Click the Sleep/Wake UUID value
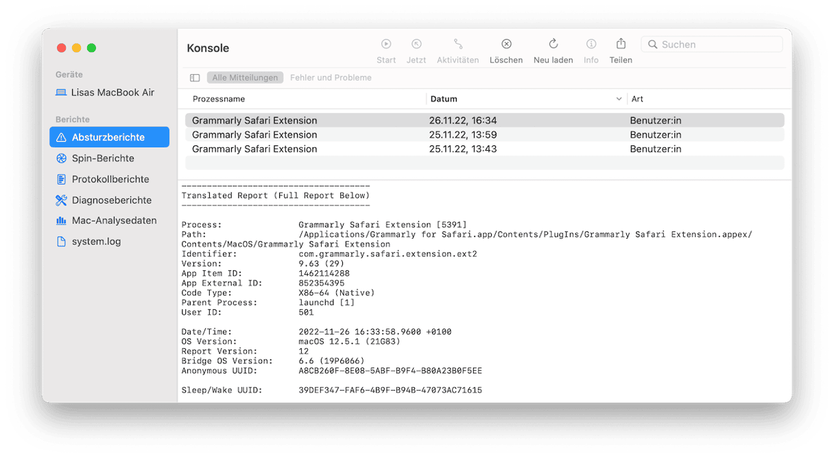The width and height of the screenshot is (834, 458). [390, 390]
